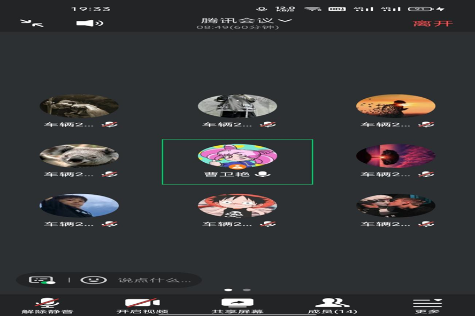Unmute microphone via 解除静音

(x=47, y=305)
